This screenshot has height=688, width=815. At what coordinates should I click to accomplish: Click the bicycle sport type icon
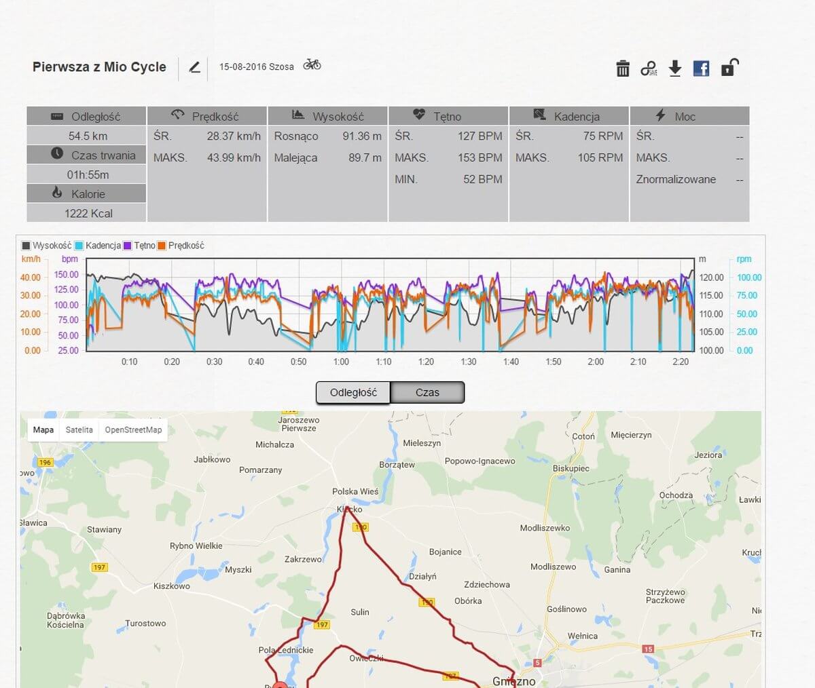[x=312, y=65]
